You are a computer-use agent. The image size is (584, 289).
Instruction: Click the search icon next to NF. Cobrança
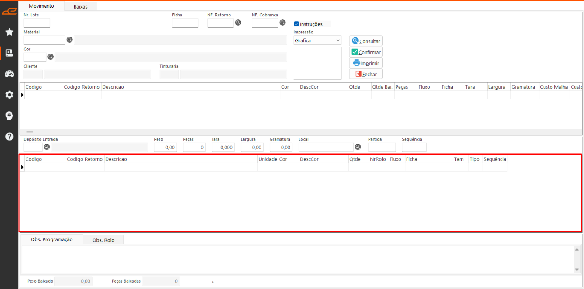[x=282, y=23]
